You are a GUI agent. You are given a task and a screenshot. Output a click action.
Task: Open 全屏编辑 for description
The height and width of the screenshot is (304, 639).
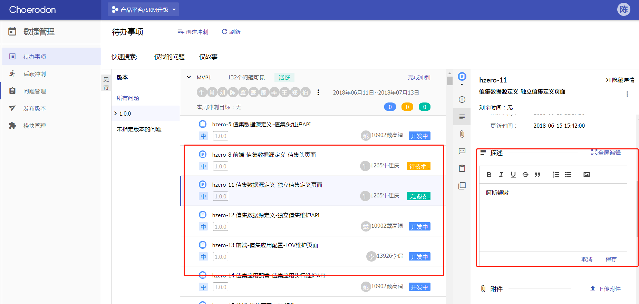pyautogui.click(x=606, y=153)
